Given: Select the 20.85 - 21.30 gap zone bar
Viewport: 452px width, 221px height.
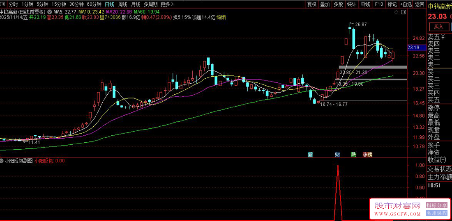Looking at the screenshot, I should [x=373, y=67].
